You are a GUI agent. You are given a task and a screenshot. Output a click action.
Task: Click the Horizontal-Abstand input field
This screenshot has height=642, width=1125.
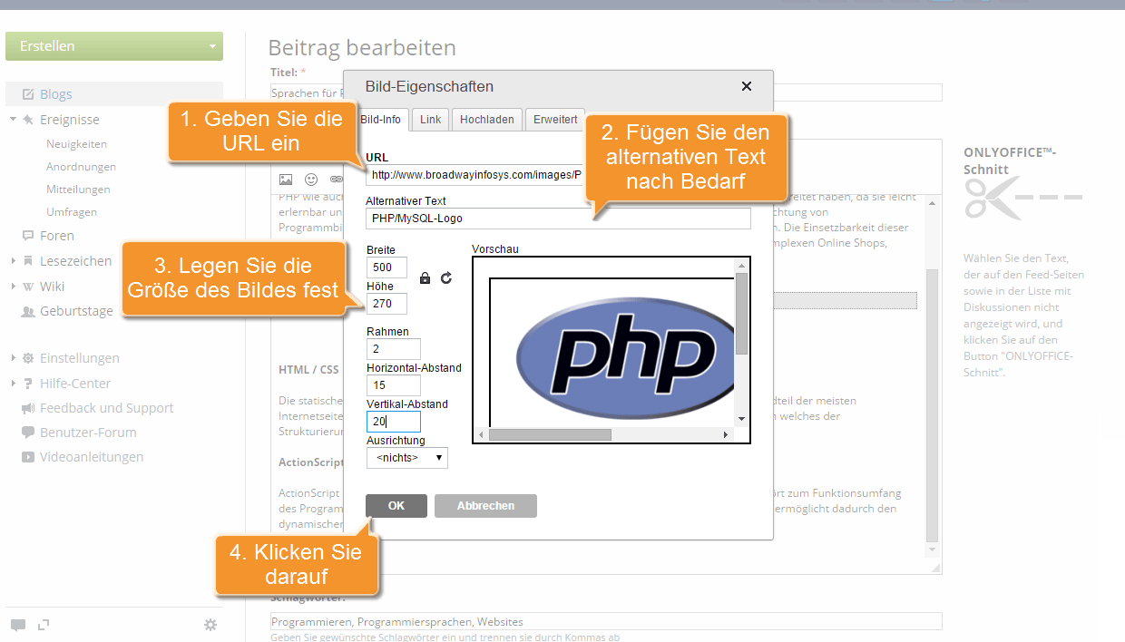tap(394, 385)
